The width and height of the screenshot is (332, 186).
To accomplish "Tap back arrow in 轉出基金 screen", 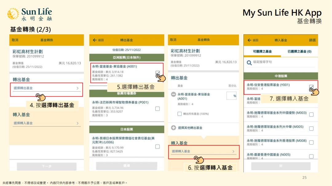I will 95,40.
